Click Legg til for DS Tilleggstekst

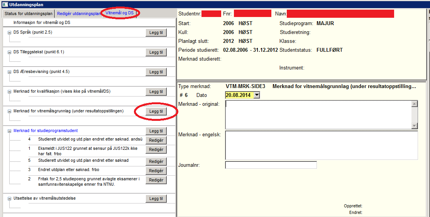tap(156, 52)
